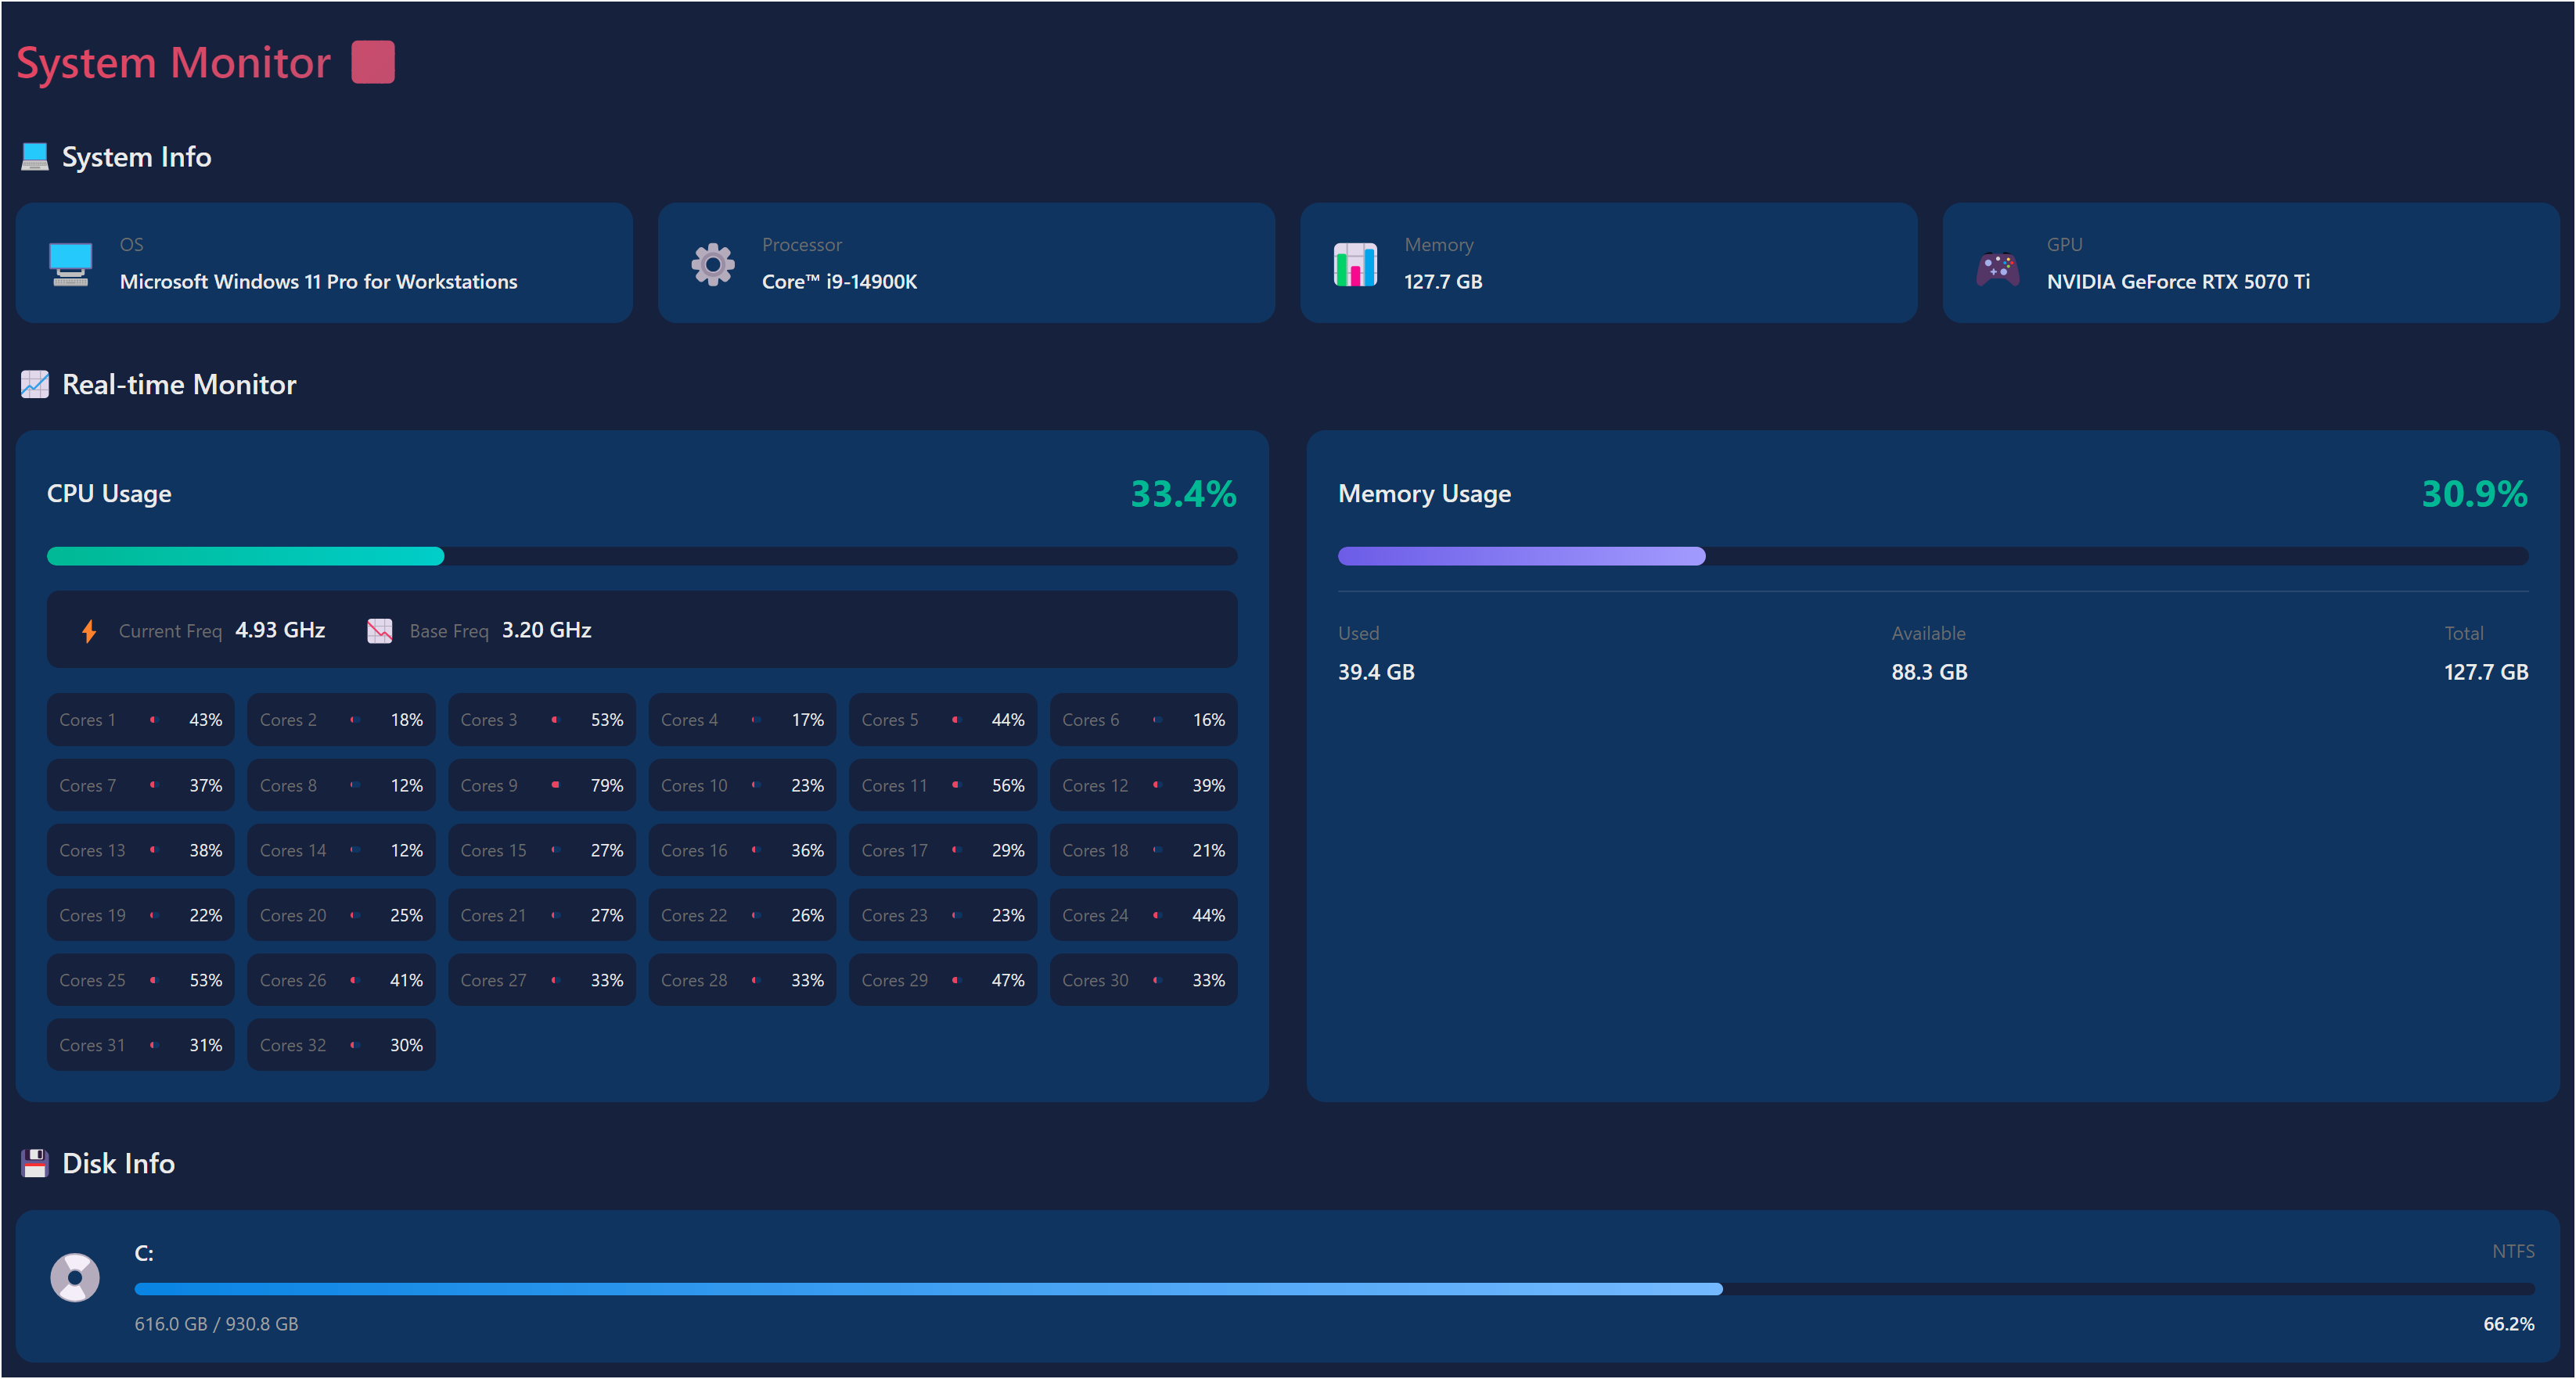
Task: Click the C: drive usage bar
Action: [1334, 1289]
